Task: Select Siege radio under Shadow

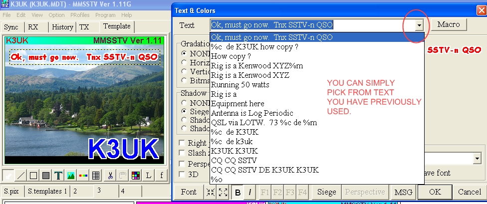Action: (x=184, y=112)
